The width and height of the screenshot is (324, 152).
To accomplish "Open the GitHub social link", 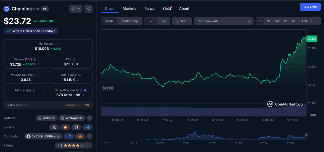I will 76,127.
